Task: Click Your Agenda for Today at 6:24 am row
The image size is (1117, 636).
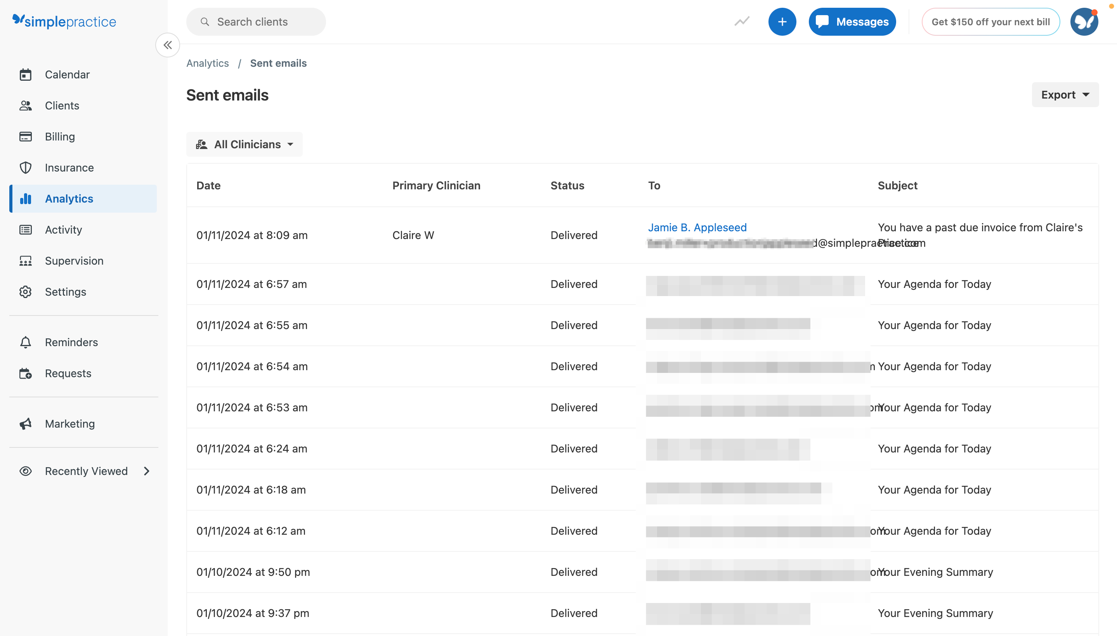Action: point(935,449)
